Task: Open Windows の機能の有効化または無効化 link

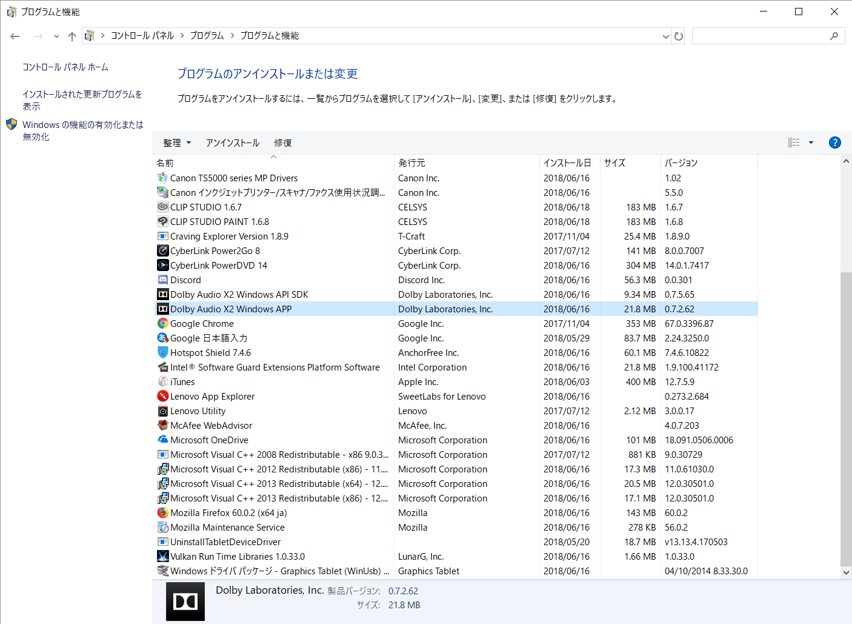Action: pyautogui.click(x=83, y=130)
